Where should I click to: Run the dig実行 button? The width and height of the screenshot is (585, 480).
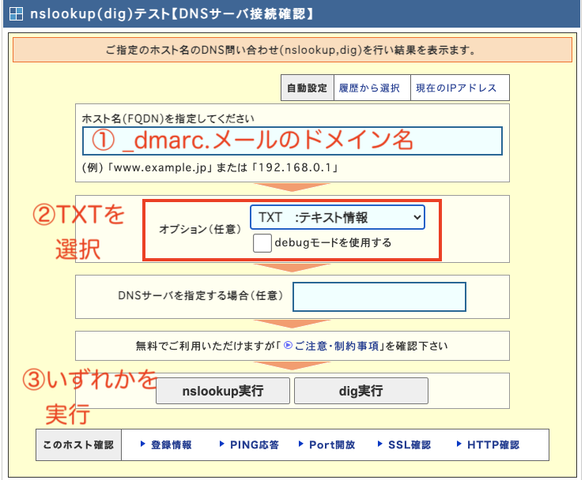(360, 391)
